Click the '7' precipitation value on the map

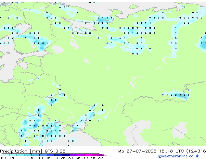[34, 126]
